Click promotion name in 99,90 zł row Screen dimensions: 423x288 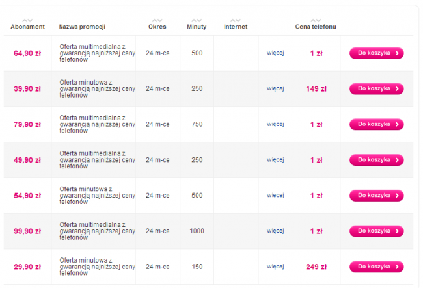98,231
